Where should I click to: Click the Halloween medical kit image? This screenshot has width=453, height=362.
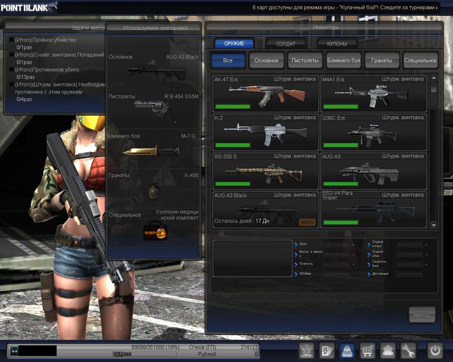pos(155,232)
